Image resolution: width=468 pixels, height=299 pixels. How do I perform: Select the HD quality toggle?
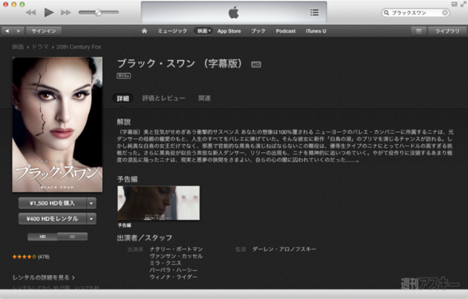pos(42,237)
